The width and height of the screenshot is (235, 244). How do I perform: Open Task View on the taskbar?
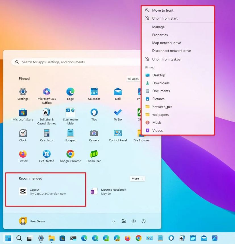click(30, 238)
